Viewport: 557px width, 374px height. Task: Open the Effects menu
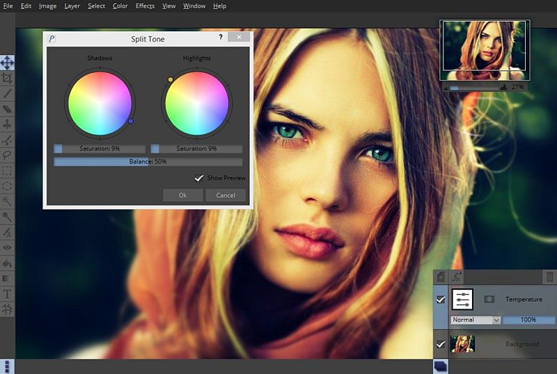pos(145,6)
